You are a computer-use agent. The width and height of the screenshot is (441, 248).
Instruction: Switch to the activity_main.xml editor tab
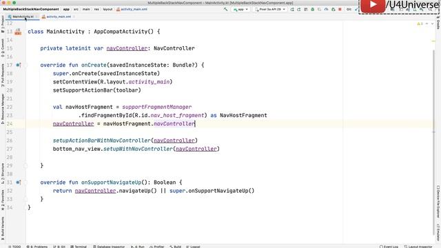(x=59, y=17)
